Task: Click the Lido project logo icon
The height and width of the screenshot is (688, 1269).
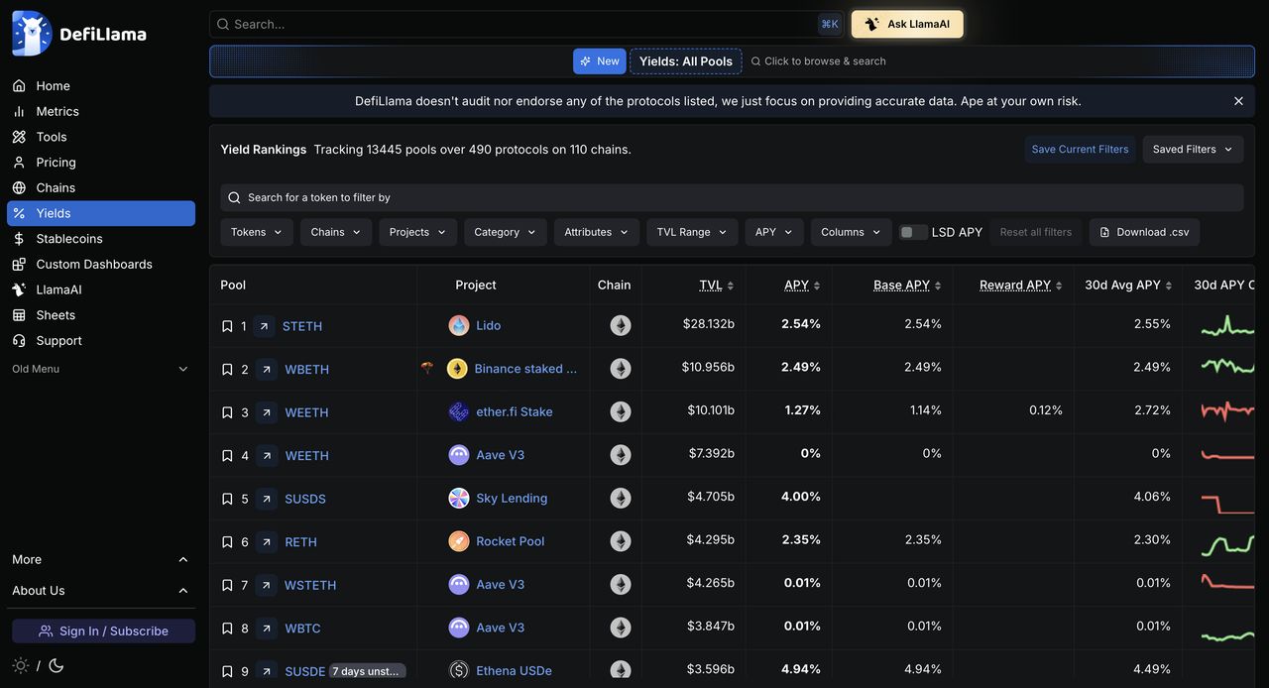Action: tap(458, 325)
